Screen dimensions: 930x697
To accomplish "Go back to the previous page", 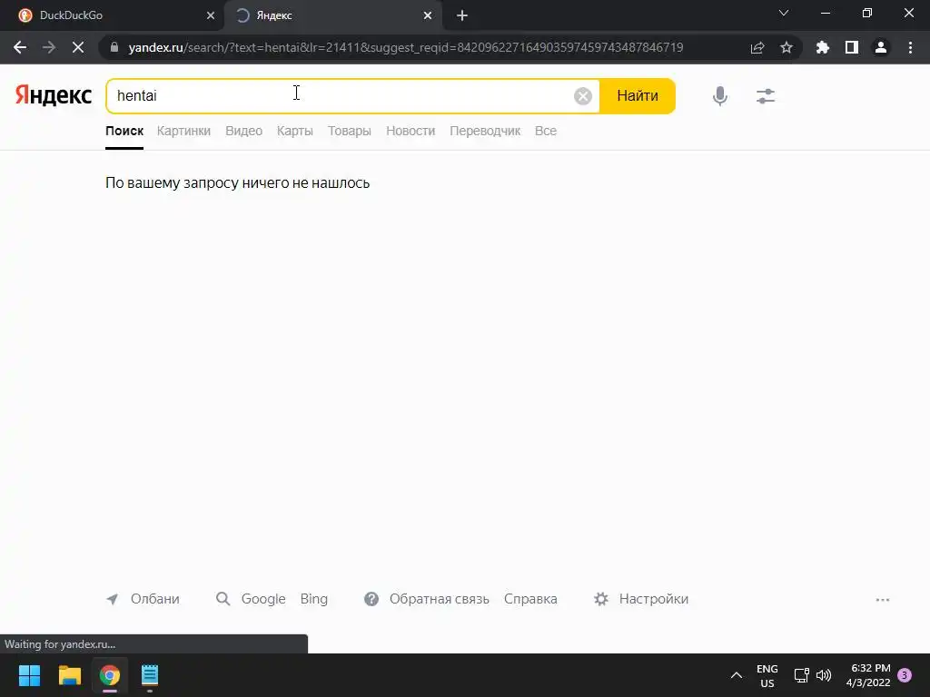I will coord(20,47).
